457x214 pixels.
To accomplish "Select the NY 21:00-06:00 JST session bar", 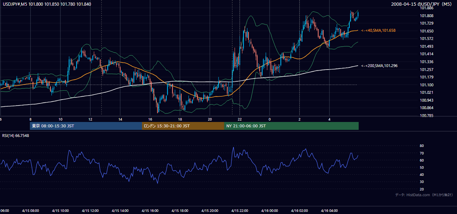I will coord(291,126).
